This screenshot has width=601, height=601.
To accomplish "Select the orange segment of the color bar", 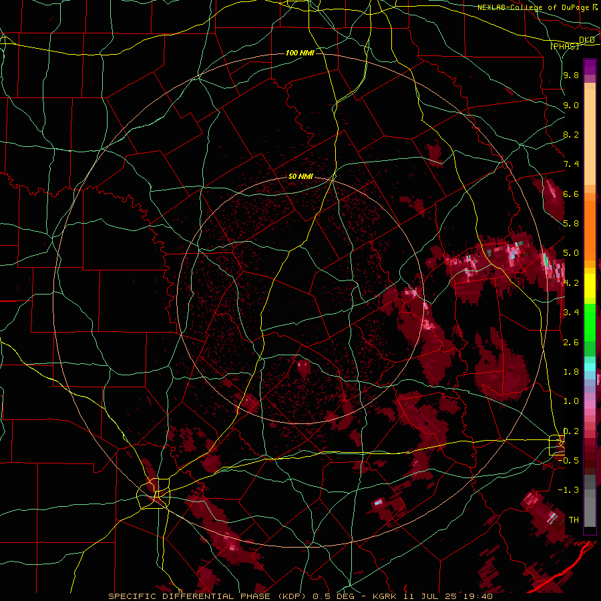I will [x=590, y=230].
